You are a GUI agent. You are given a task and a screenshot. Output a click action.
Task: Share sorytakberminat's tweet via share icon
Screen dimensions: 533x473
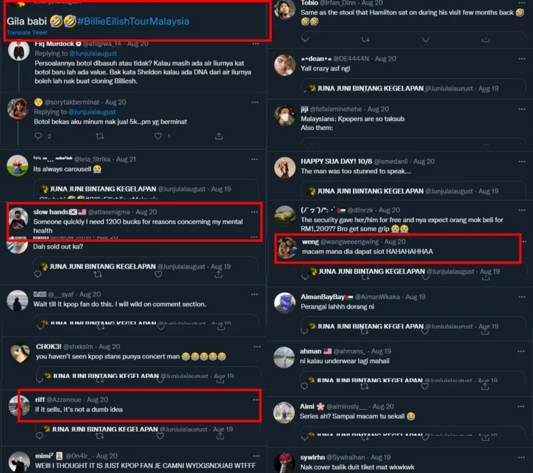219,136
